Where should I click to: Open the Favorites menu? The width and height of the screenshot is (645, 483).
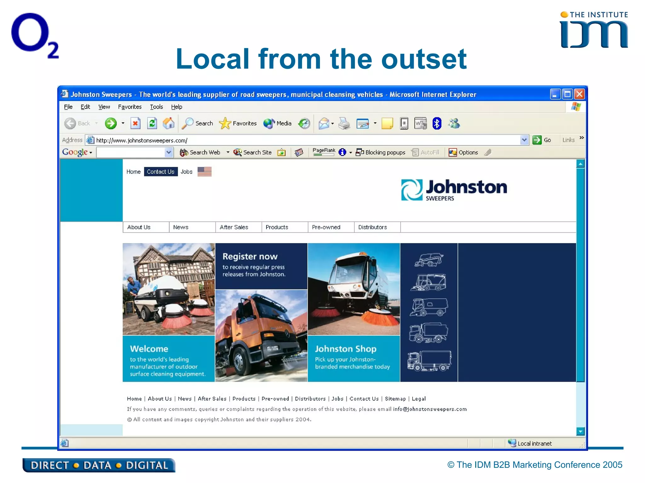click(130, 107)
